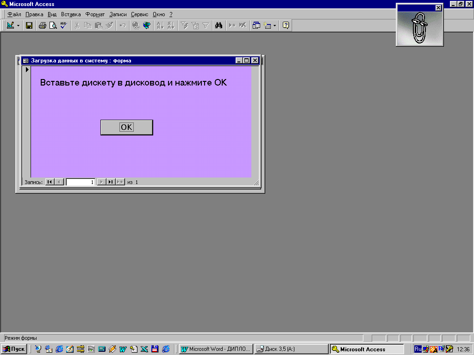Launch Word from the quick launch W icon
The width and height of the screenshot is (474, 355).
coord(123,349)
